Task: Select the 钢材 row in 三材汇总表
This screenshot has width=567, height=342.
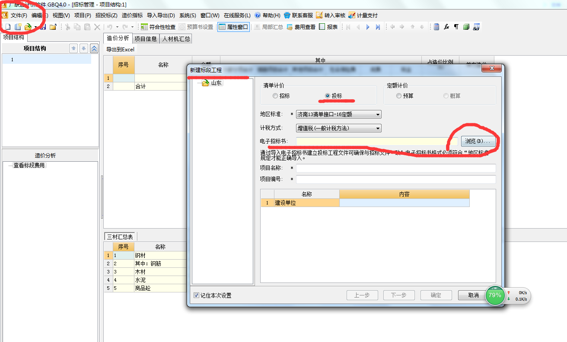Action: pos(145,255)
